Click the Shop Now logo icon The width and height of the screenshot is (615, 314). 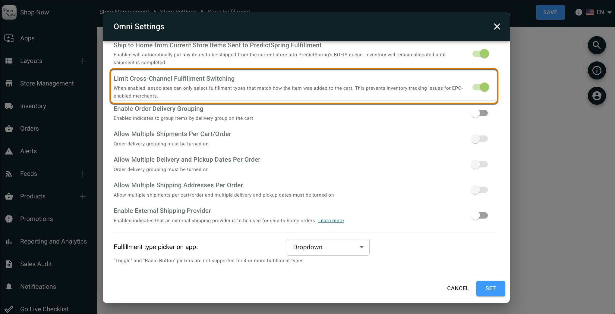[9, 12]
